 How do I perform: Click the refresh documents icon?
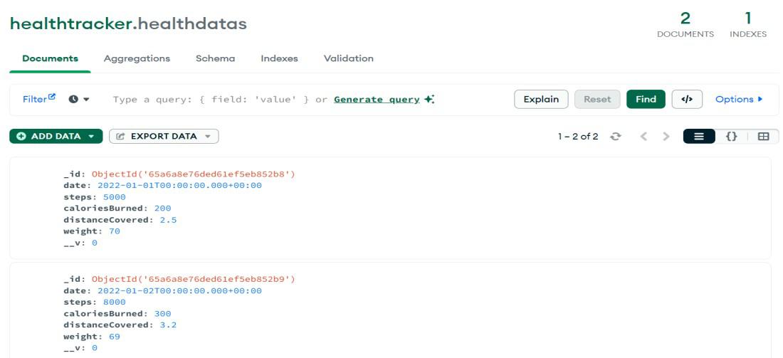[616, 136]
